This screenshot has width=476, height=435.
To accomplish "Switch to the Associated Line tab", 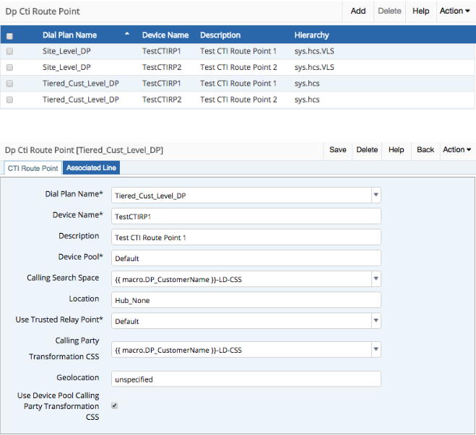I will [91, 168].
